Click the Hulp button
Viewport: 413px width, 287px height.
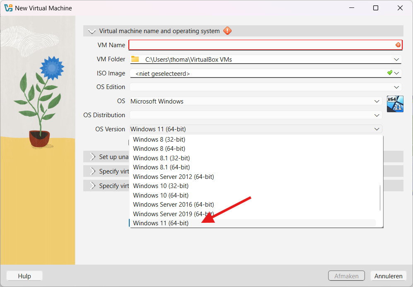[24, 276]
